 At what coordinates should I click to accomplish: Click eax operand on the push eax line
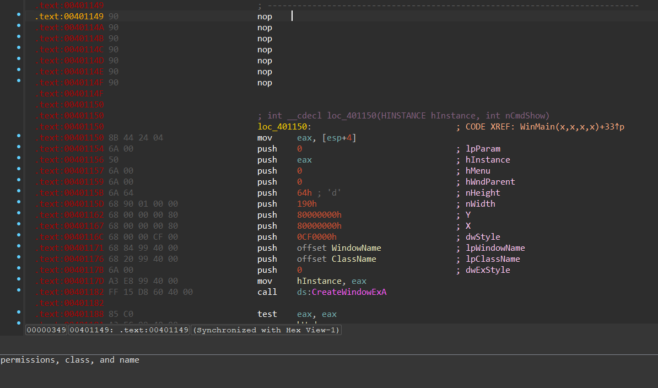(x=304, y=160)
